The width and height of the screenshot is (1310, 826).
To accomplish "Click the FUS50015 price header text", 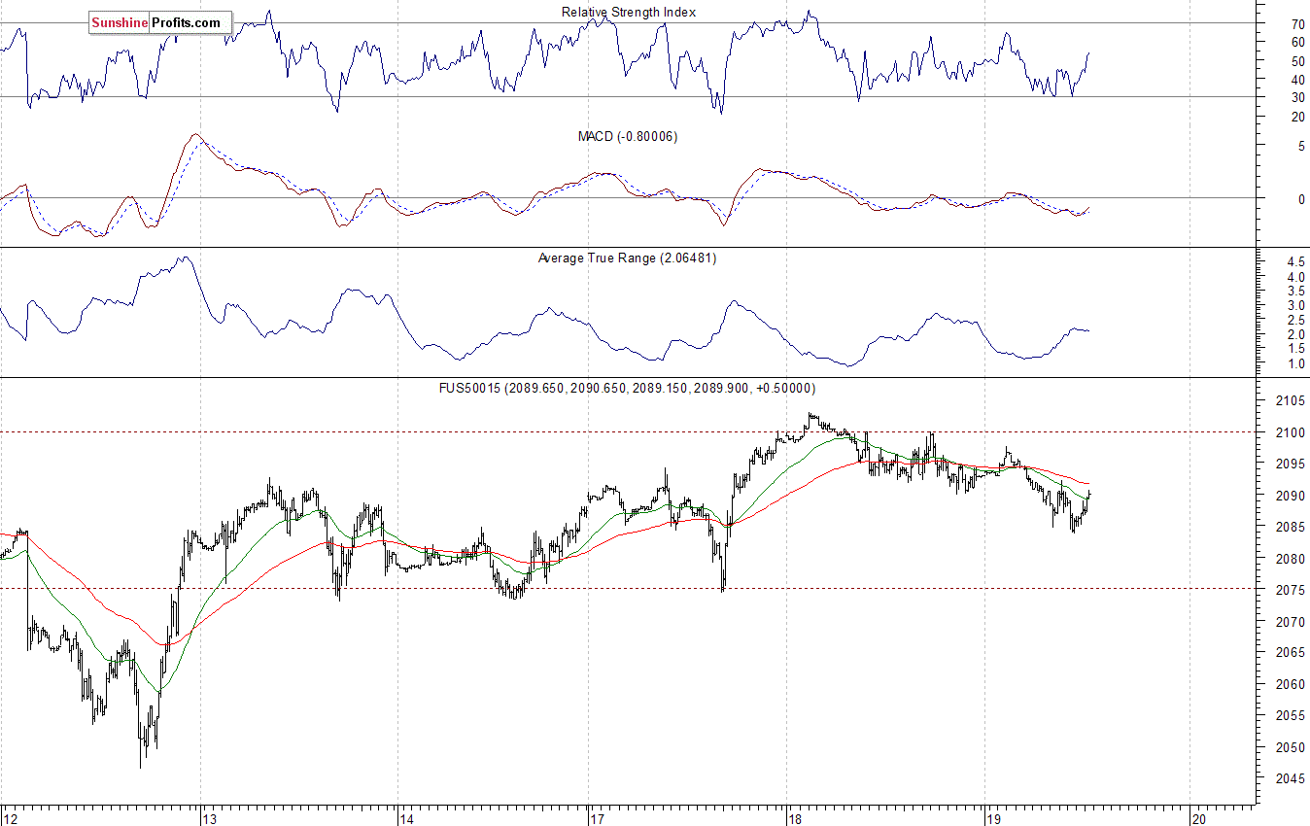I will (628, 388).
